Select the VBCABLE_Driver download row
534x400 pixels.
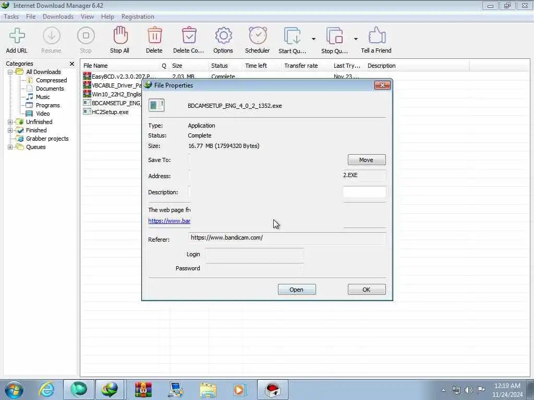[x=113, y=85]
